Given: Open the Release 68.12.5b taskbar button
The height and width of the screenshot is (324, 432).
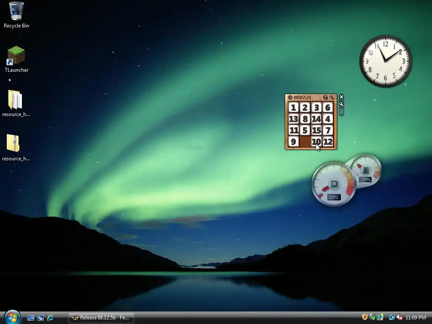Looking at the screenshot, I should 101,318.
